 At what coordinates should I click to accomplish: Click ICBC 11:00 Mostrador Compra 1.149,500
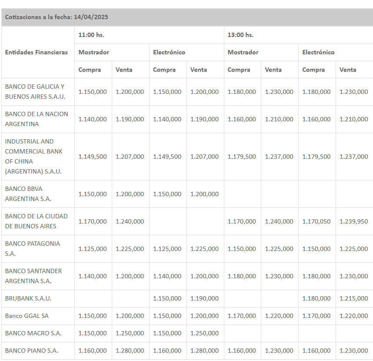(x=93, y=157)
